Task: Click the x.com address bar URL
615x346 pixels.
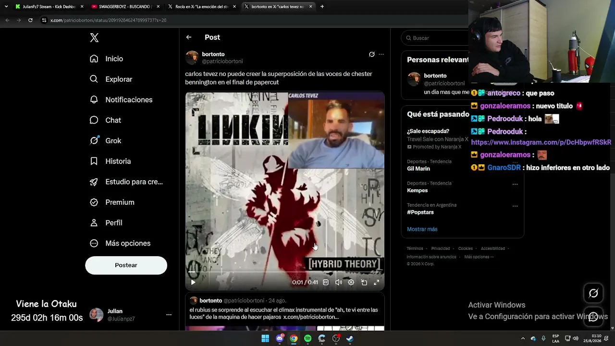Action: [x=109, y=20]
